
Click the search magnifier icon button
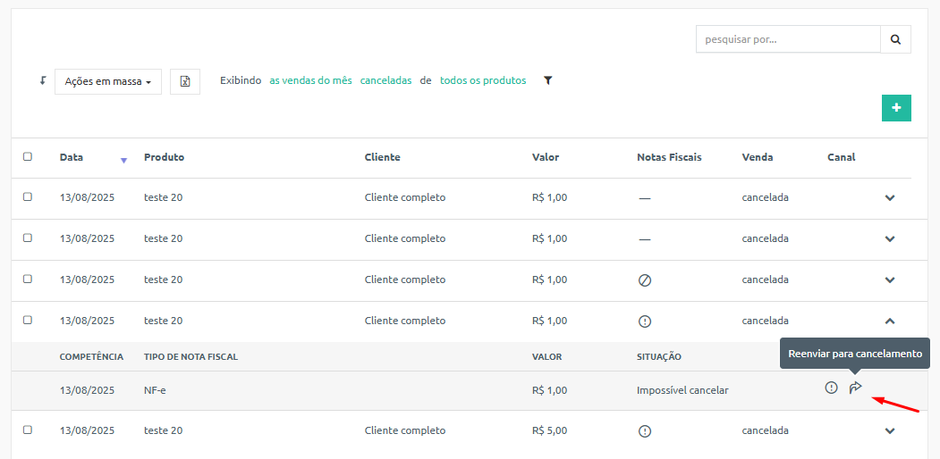(x=895, y=39)
